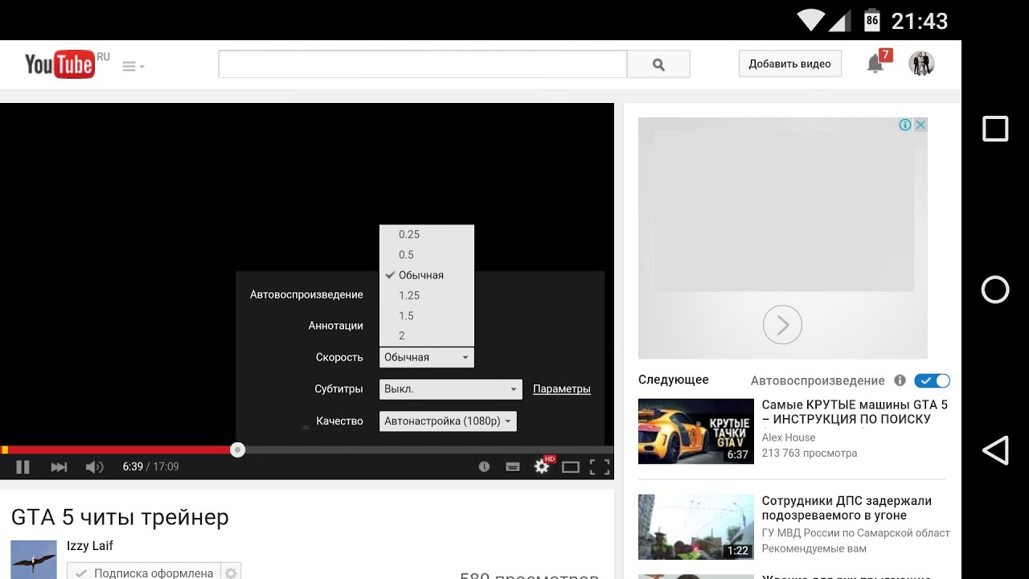
Task: Click video title GTA 5 читы трейнер
Action: coord(120,517)
